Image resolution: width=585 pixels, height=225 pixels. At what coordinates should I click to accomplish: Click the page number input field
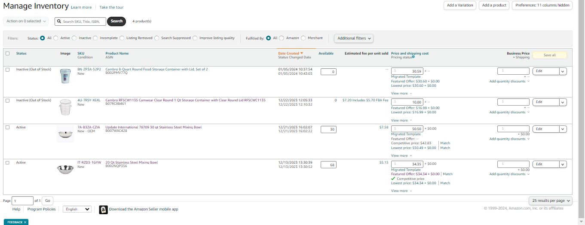(x=22, y=201)
